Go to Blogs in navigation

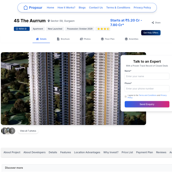tap(82, 7)
